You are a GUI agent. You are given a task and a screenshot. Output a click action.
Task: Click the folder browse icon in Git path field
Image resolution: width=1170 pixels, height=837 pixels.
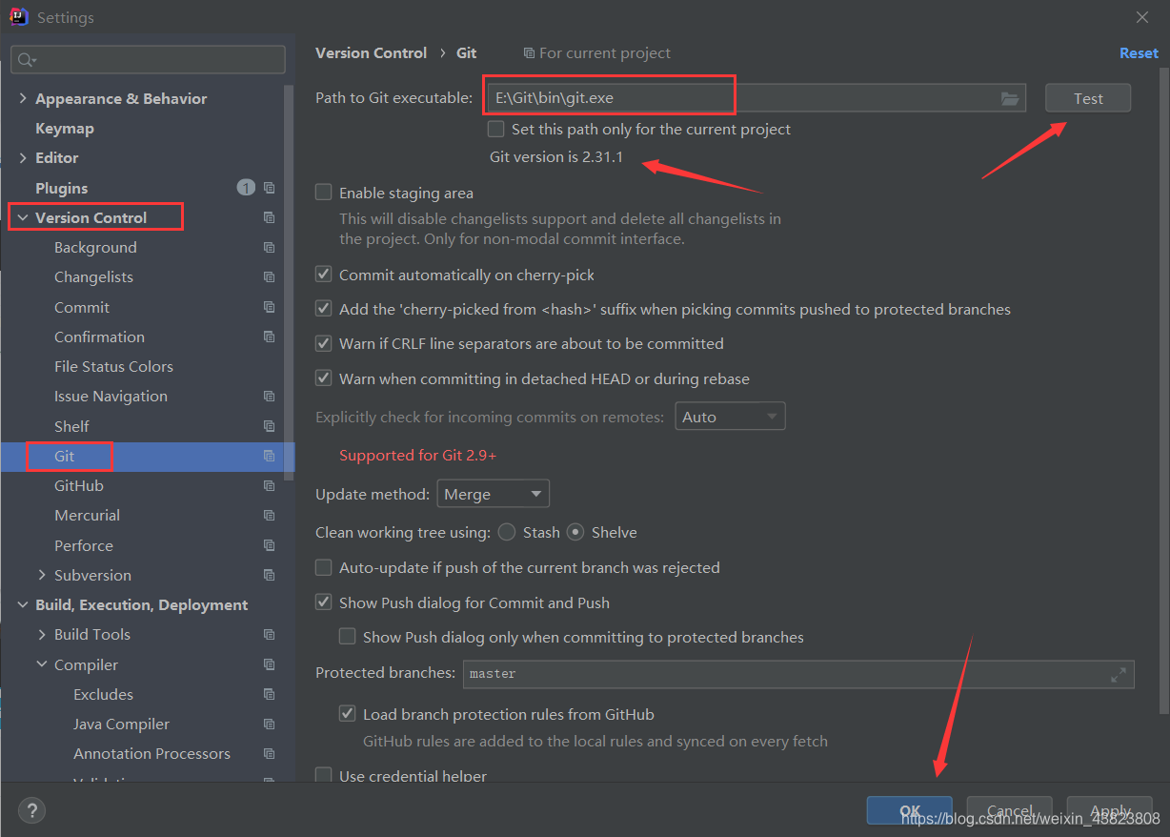point(1010,98)
